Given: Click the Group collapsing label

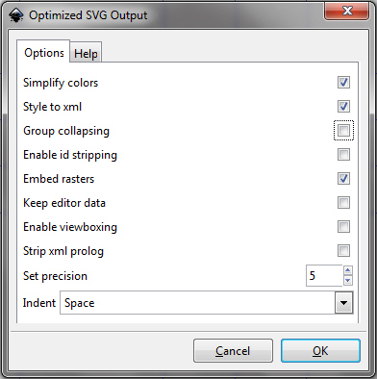Looking at the screenshot, I should pyautogui.click(x=66, y=131).
